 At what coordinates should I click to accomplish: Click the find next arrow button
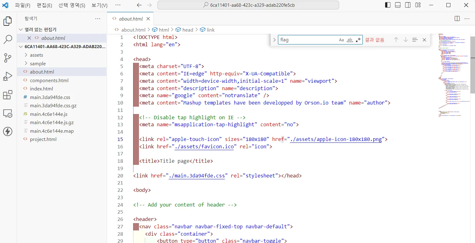[x=406, y=40]
